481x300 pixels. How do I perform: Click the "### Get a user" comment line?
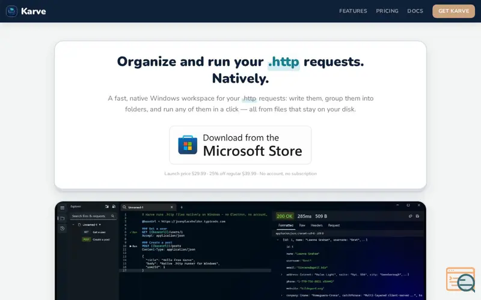[x=155, y=229]
